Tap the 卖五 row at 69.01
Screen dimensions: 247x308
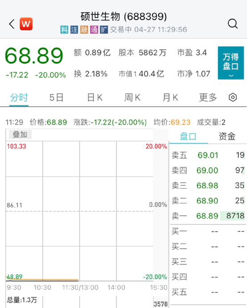[x=208, y=155]
